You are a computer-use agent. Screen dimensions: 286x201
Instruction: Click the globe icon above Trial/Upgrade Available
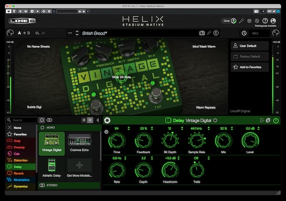coord(273,21)
